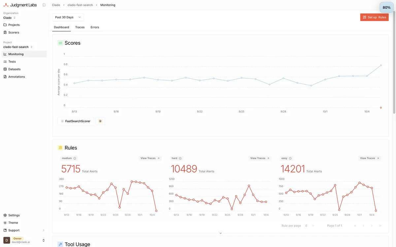Switch to the Errors tab
This screenshot has height=247, width=396.
click(x=95, y=27)
